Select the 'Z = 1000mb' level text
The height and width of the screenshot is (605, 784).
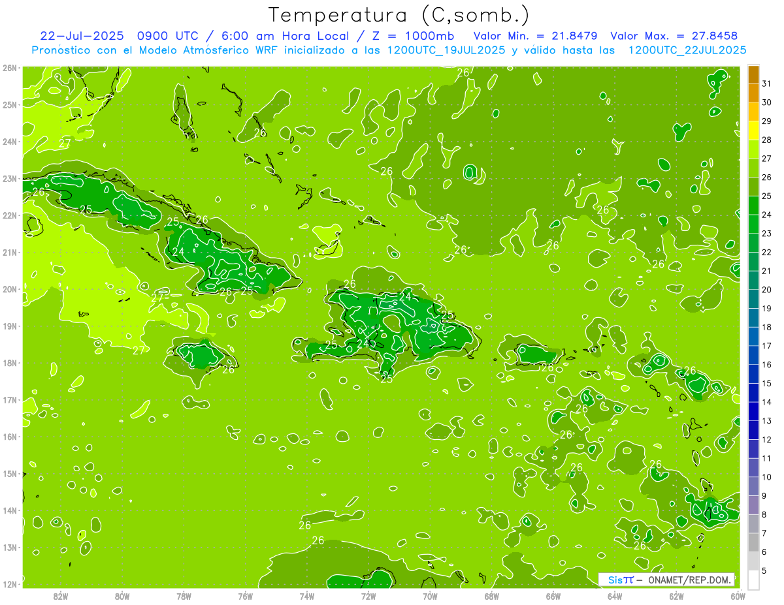click(413, 35)
